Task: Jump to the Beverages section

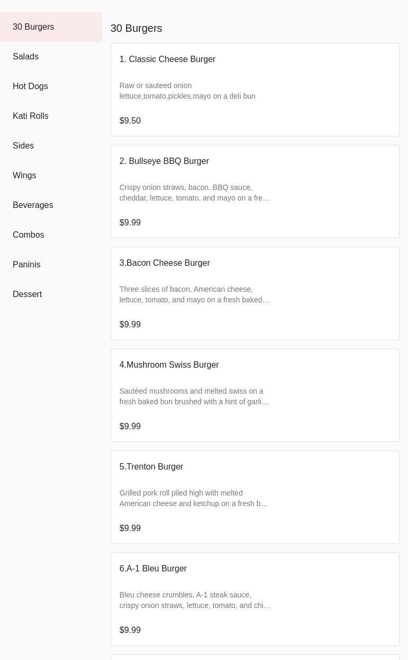Action: click(33, 205)
